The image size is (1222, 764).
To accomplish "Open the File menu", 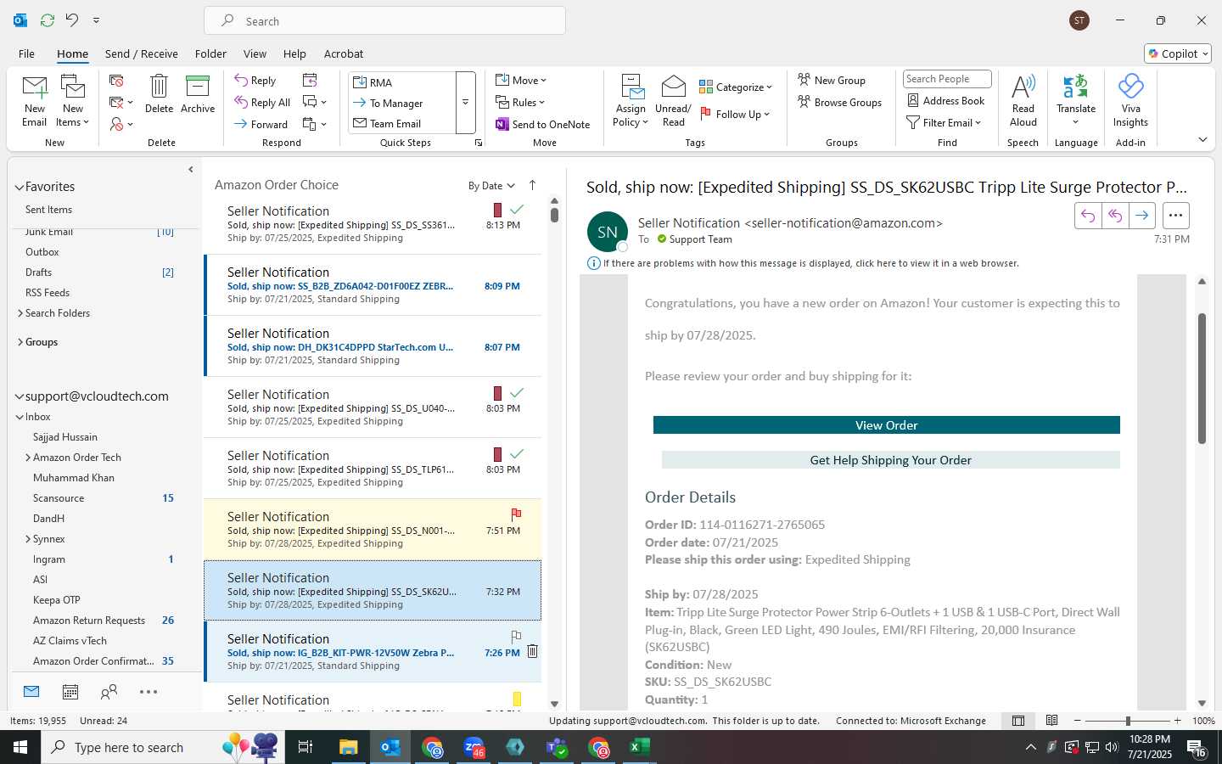I will pyautogui.click(x=26, y=53).
